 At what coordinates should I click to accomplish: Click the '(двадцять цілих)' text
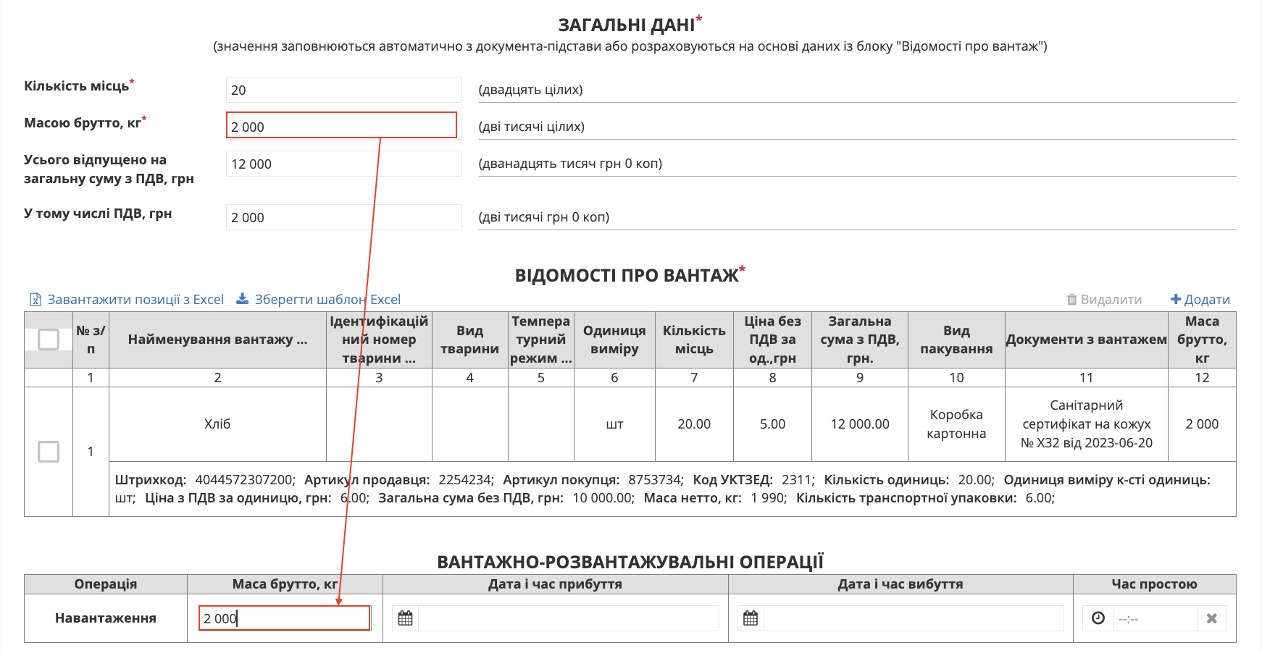pyautogui.click(x=530, y=90)
